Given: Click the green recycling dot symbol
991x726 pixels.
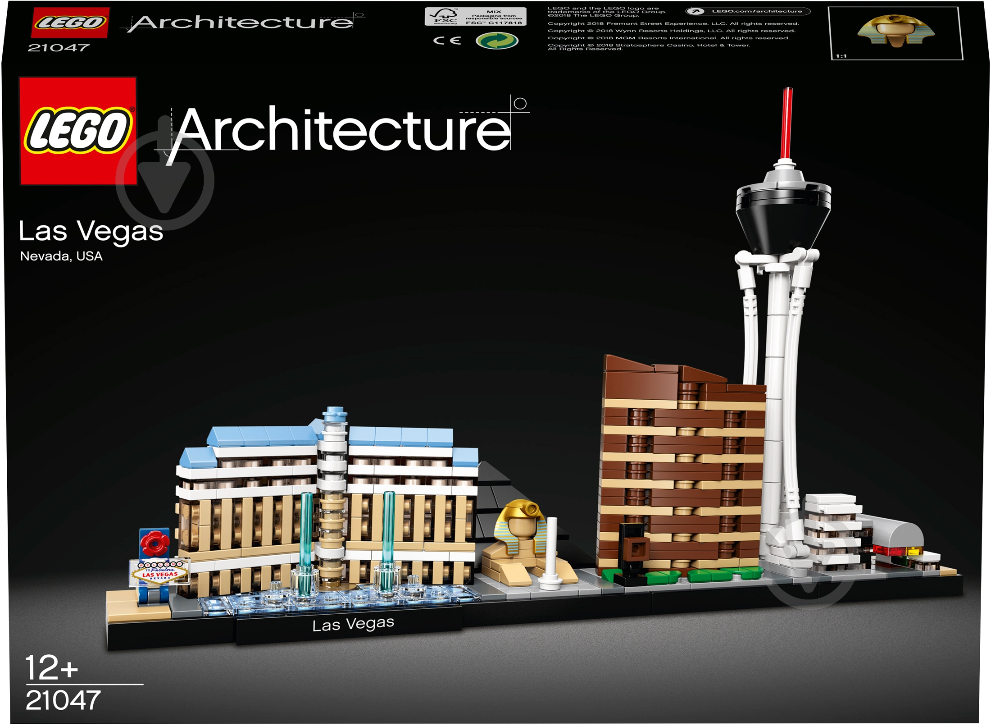Looking at the screenshot, I should point(497,41).
